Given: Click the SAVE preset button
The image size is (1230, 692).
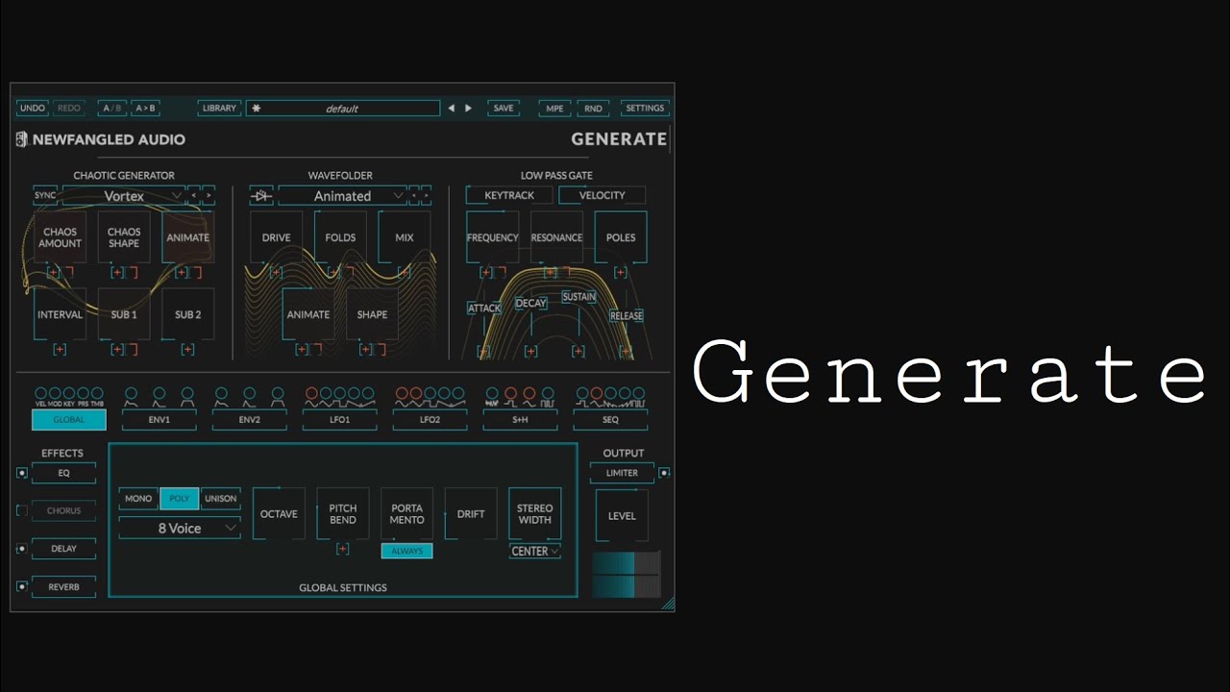Looking at the screenshot, I should pos(504,109).
